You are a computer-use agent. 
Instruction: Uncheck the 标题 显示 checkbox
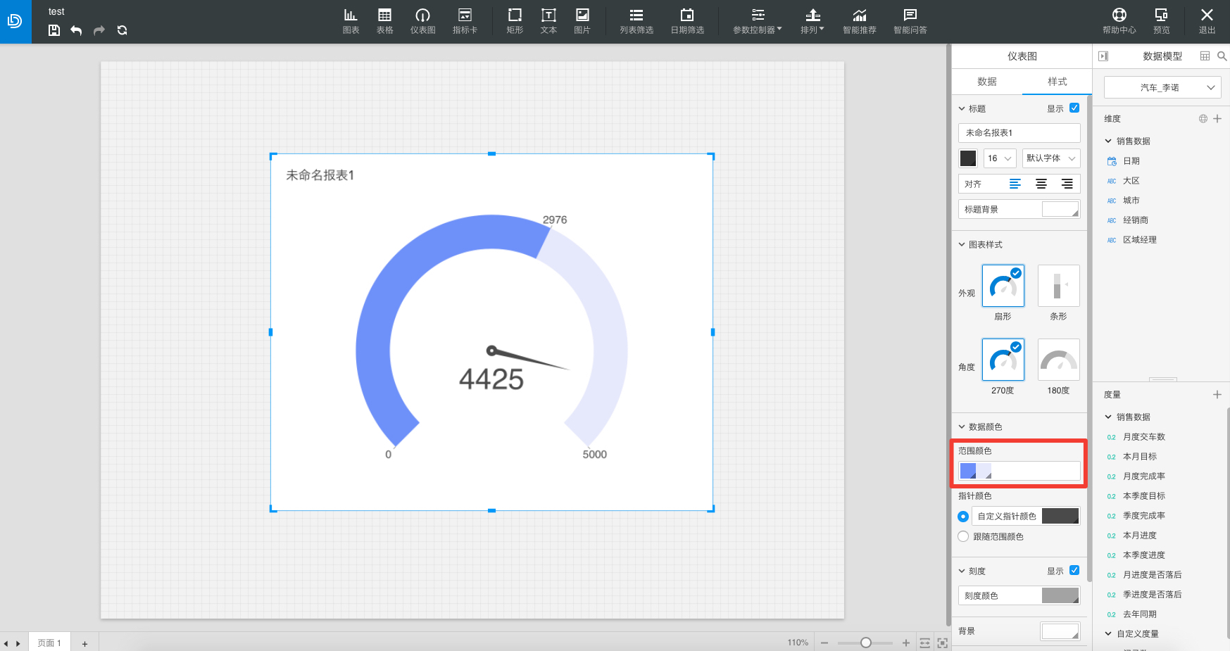tap(1074, 108)
